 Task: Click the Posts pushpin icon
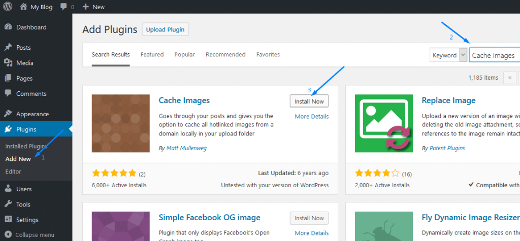[8, 47]
